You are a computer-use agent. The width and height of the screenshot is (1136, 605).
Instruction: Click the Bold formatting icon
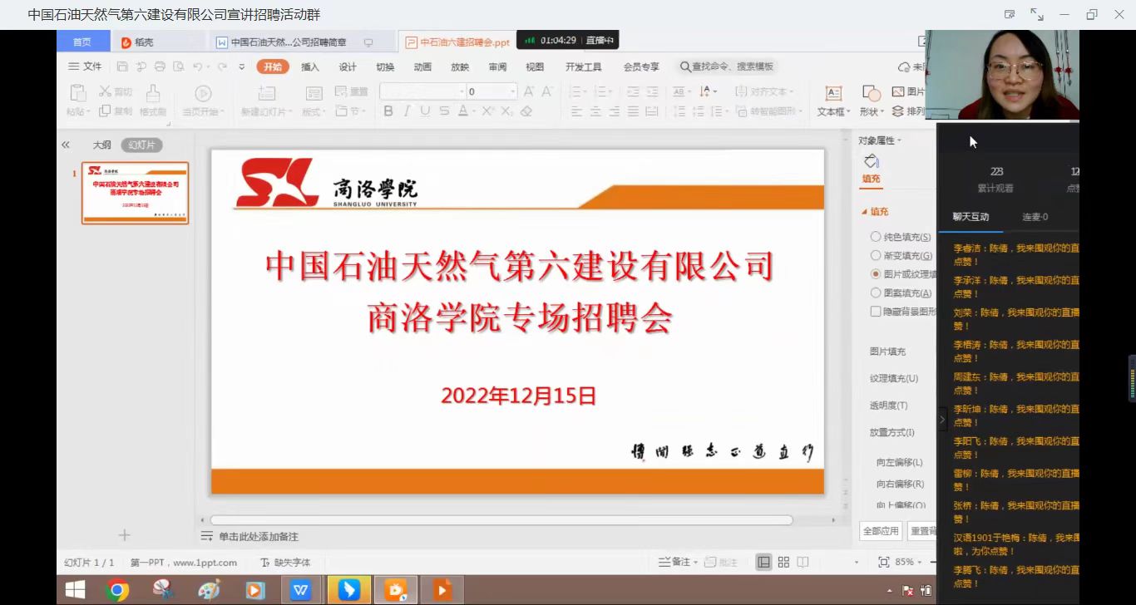click(388, 111)
